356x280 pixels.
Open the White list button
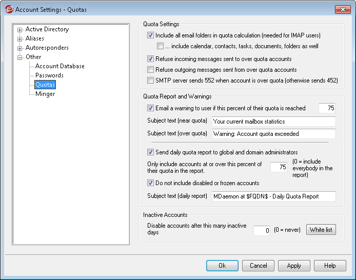pos(321,230)
